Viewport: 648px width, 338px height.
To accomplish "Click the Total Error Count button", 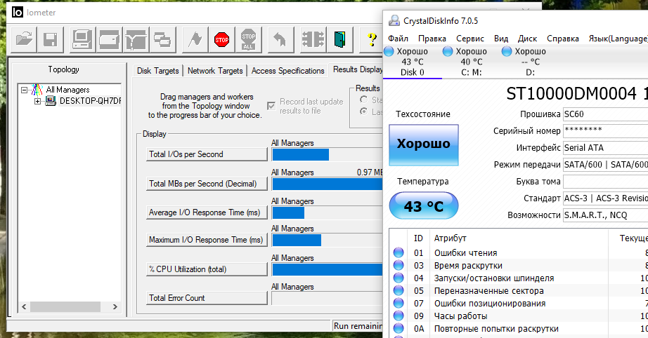I will (x=207, y=298).
